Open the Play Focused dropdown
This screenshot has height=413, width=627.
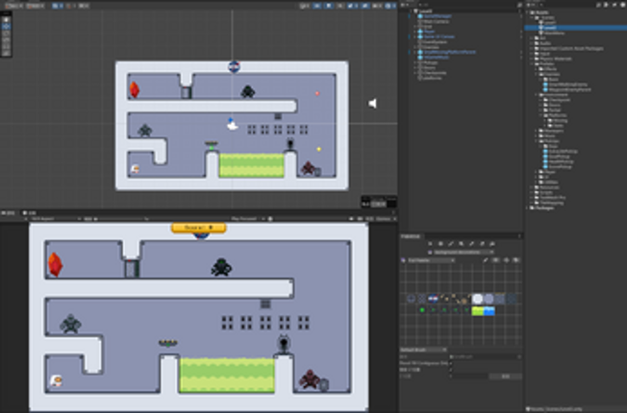tap(248, 218)
